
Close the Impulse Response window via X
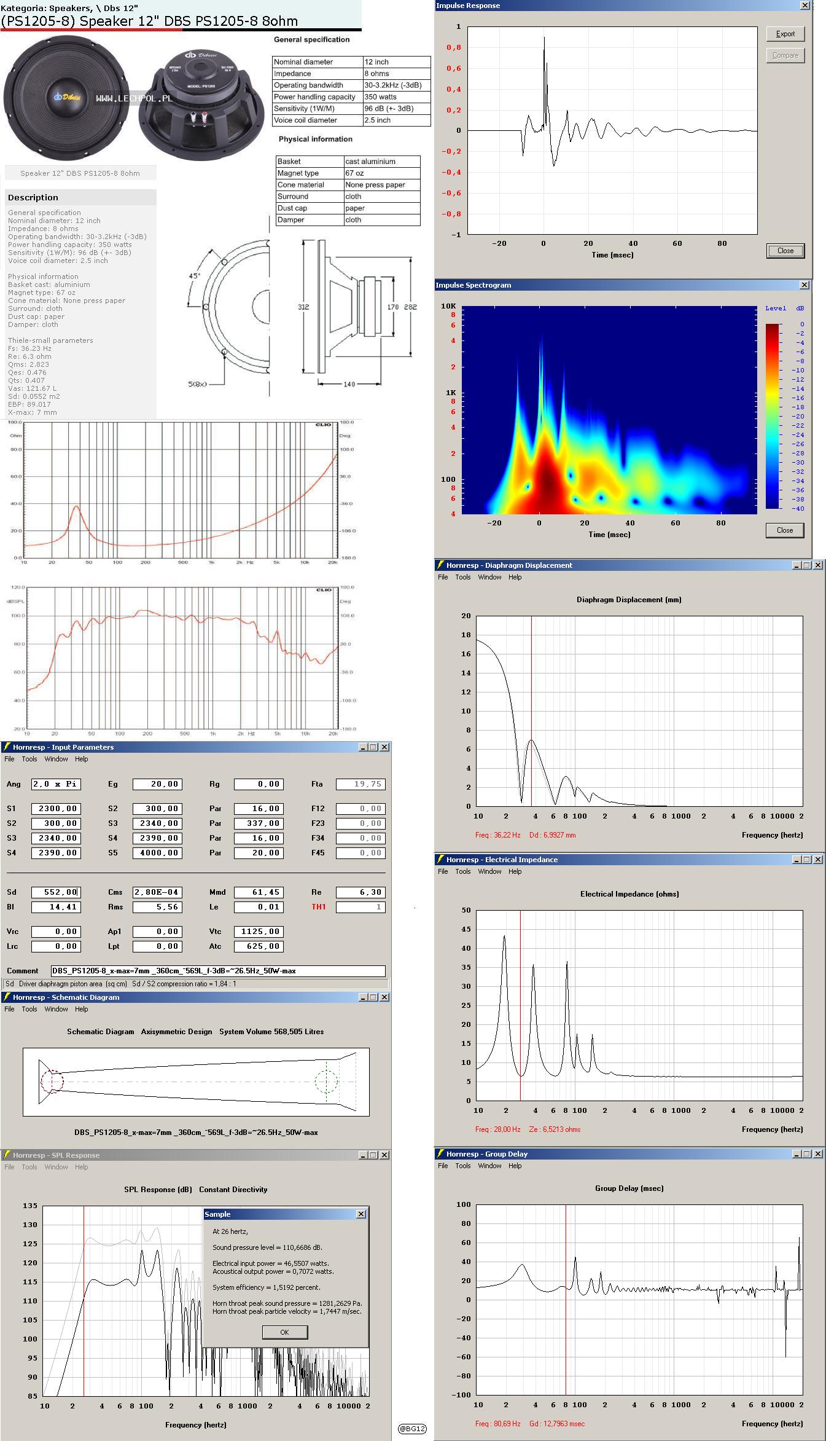pos(805,6)
